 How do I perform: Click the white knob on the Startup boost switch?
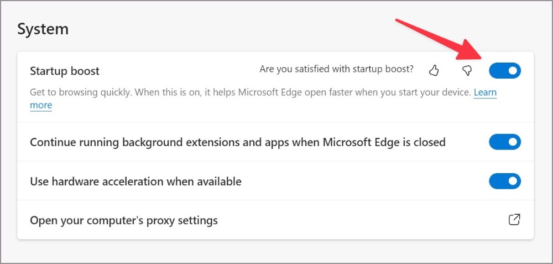click(513, 71)
